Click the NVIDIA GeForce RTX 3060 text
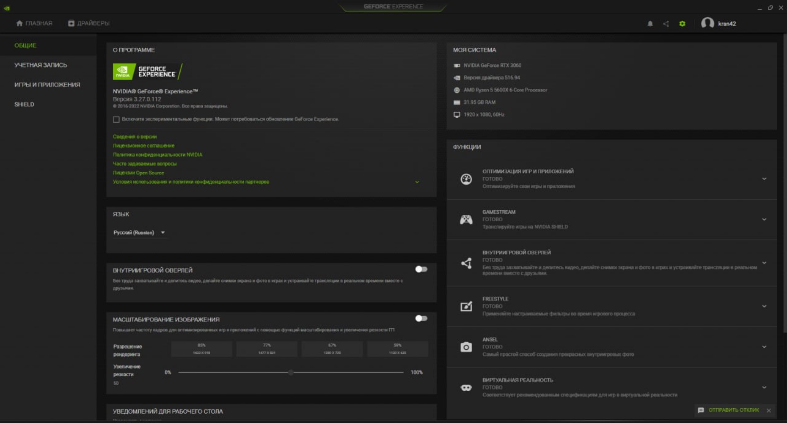 492,66
